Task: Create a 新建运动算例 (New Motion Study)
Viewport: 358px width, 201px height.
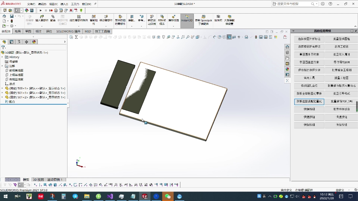Action: click(x=151, y=19)
